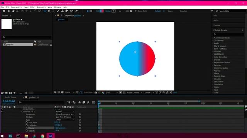Screen dimensions: 247x138
Task: Open the 1 View layout dropdown
Action: (x=149, y=92)
